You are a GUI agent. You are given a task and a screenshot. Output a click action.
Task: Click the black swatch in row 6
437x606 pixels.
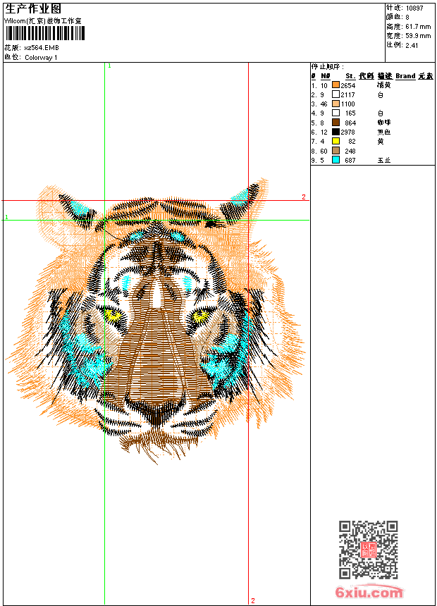tap(336, 132)
